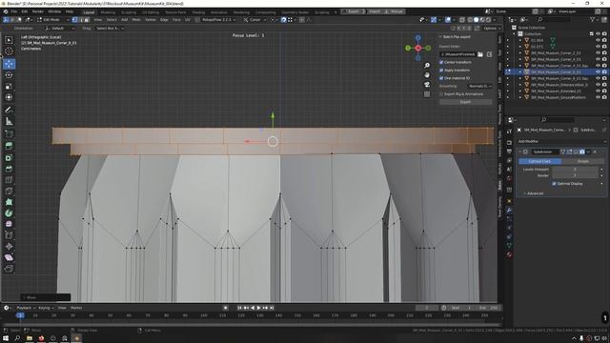Open the Drag Select Box dropdown

110,28
